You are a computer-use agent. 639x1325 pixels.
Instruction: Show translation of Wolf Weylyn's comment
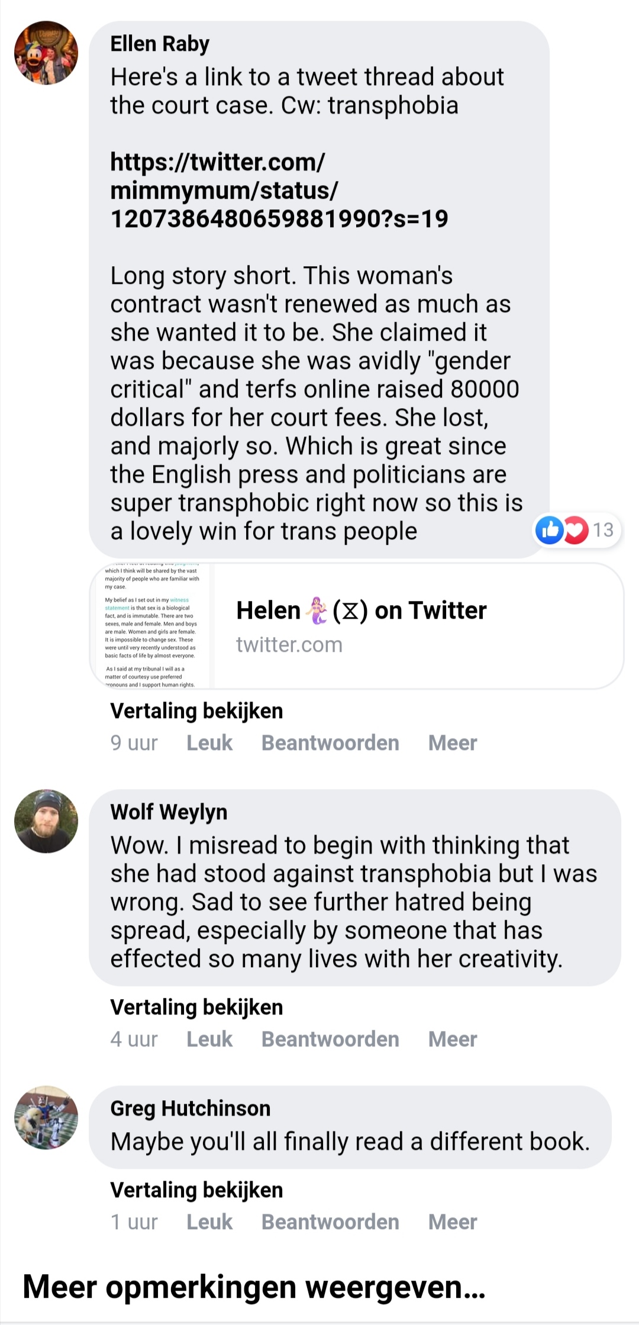tap(196, 1007)
